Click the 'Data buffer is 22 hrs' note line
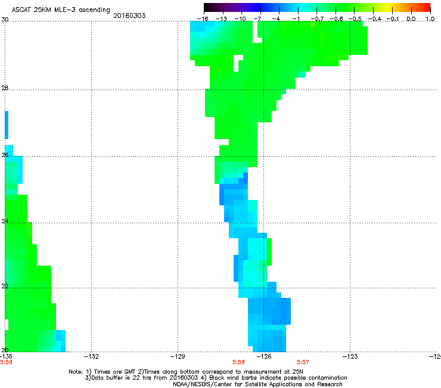This screenshot has width=441, height=388. (x=216, y=378)
